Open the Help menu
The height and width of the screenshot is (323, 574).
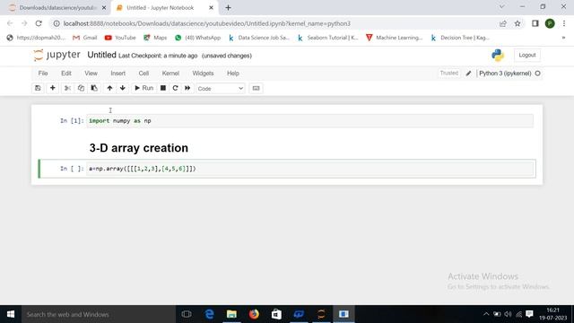pyautogui.click(x=233, y=74)
